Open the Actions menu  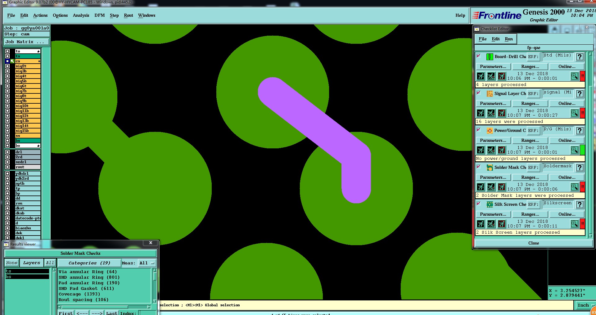pyautogui.click(x=40, y=15)
